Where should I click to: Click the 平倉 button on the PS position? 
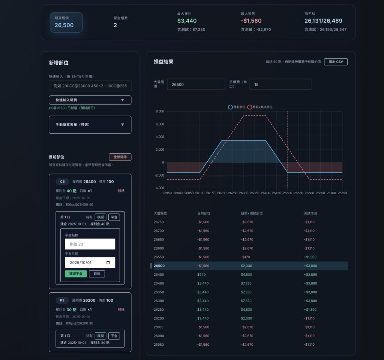point(114,336)
